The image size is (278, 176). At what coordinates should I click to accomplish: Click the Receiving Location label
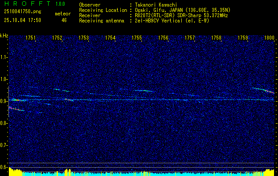[x=103, y=10]
